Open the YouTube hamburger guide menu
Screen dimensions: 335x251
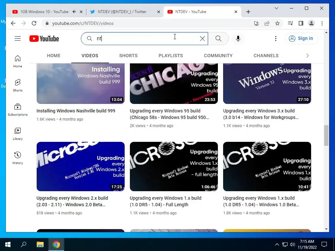(18, 39)
